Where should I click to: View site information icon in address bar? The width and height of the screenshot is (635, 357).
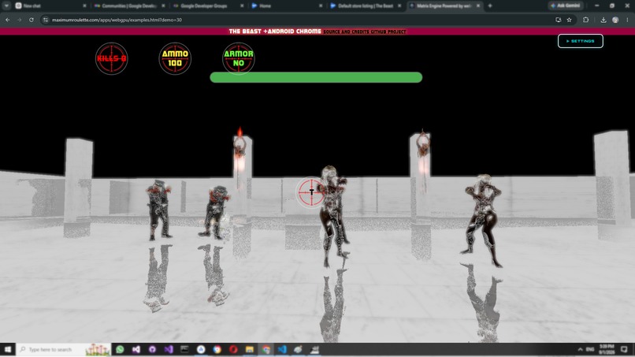point(46,20)
